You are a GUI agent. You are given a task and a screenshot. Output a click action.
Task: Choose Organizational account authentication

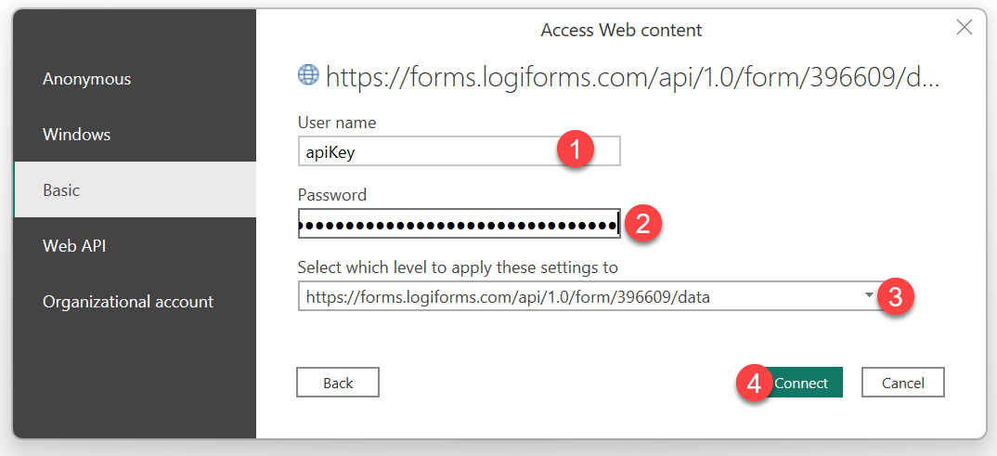click(x=127, y=302)
